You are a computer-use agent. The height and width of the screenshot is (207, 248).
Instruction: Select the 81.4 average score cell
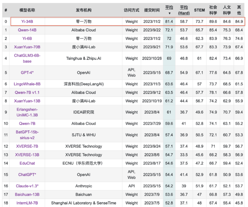click(x=169, y=21)
